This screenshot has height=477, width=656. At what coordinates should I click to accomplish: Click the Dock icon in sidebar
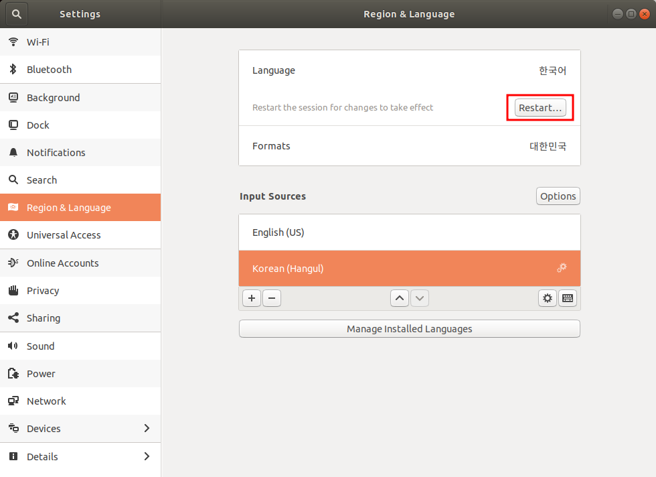coord(13,125)
